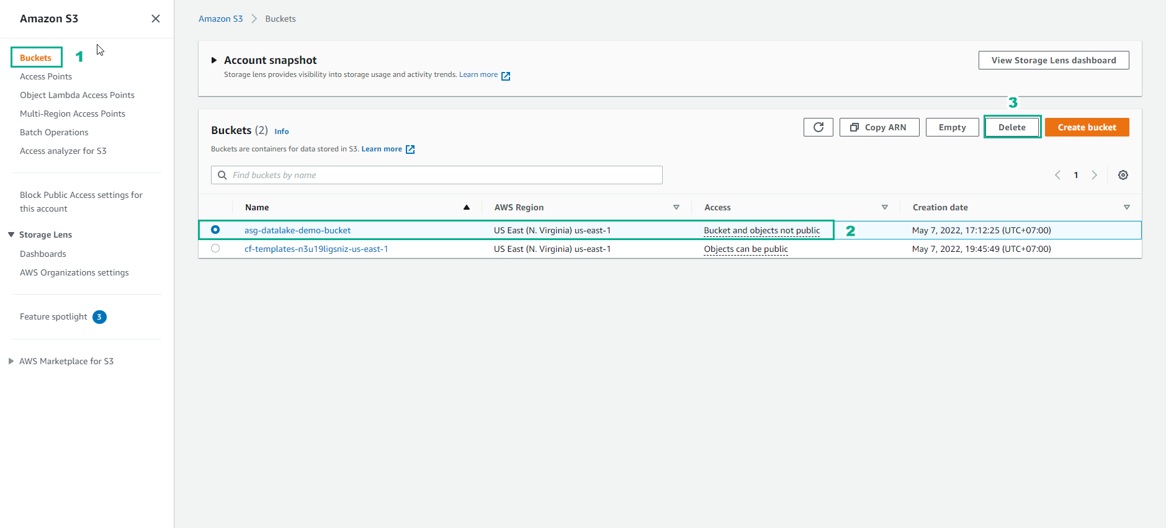Viewport: 1166px width, 528px height.
Task: Click the Delete bucket button
Action: pyautogui.click(x=1012, y=127)
